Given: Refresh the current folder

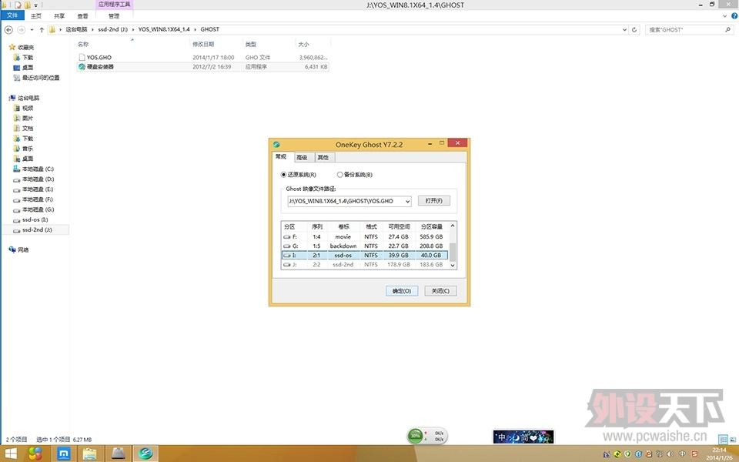Looking at the screenshot, I should point(634,30).
